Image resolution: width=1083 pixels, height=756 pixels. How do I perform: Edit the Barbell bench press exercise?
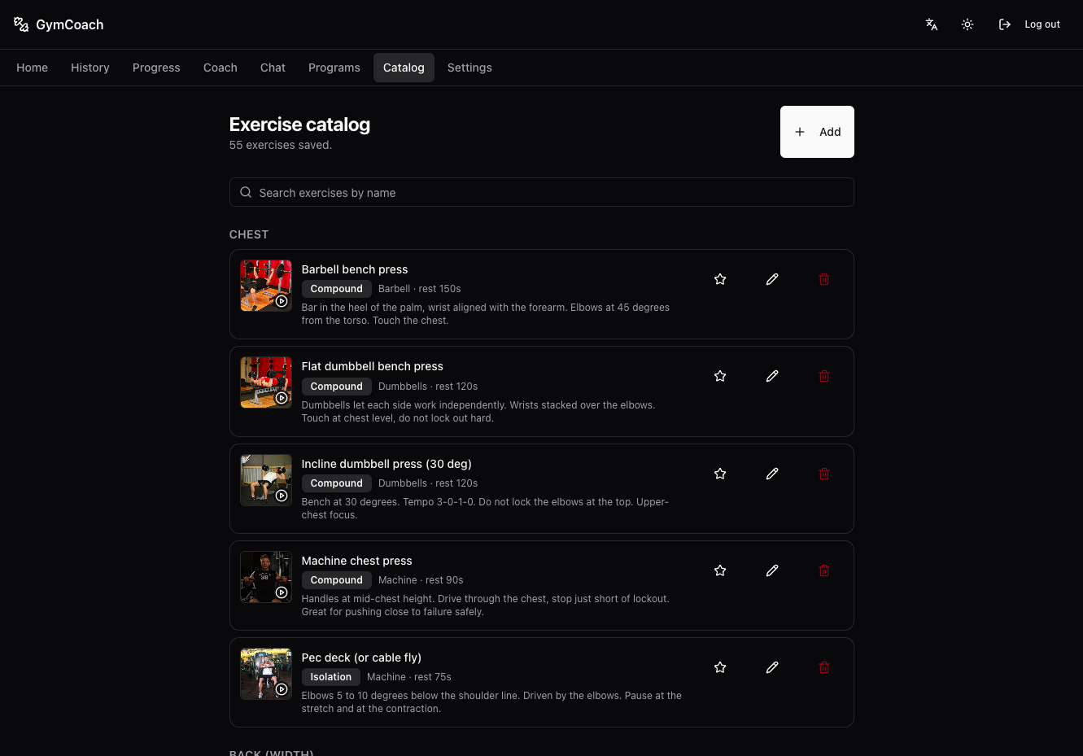point(772,279)
